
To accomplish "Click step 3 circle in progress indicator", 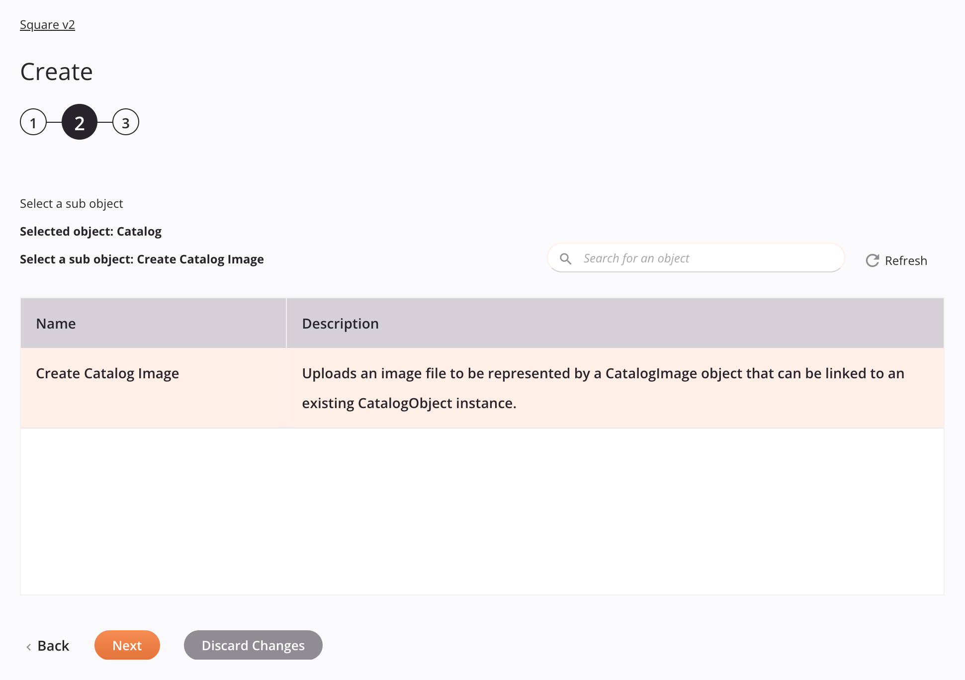I will pos(124,122).
